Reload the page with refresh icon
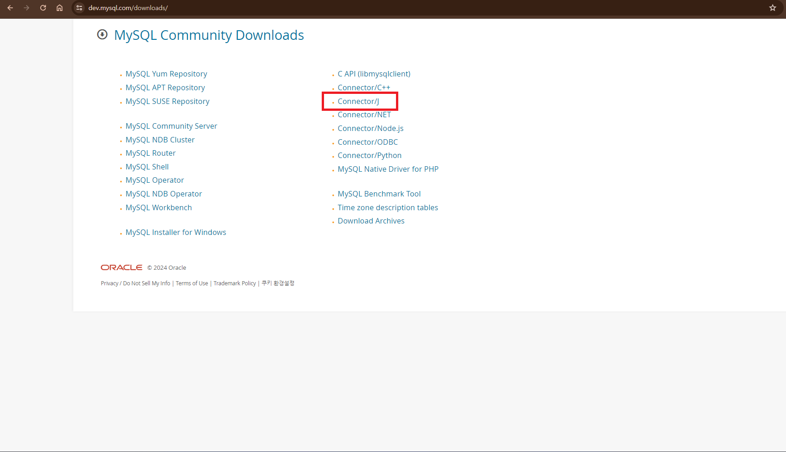 pos(43,8)
